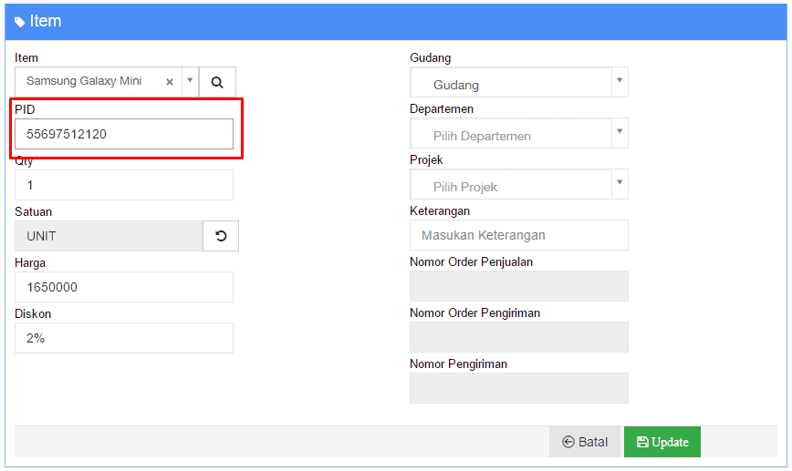Click the Item header title text
The height and width of the screenshot is (471, 792).
[46, 21]
